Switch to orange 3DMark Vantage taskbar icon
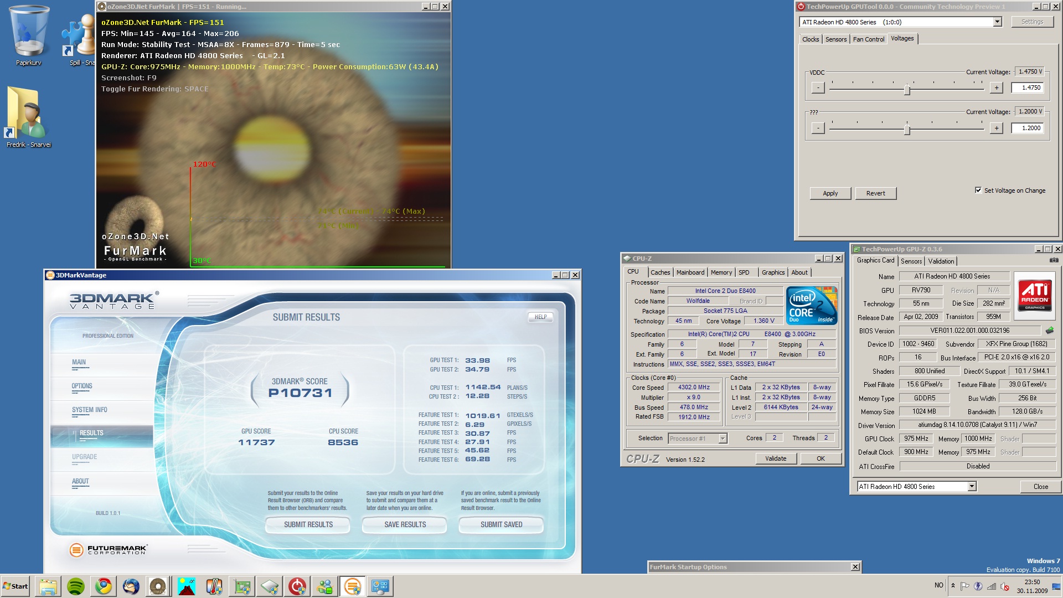Viewport: 1063px width, 598px height. coord(353,586)
